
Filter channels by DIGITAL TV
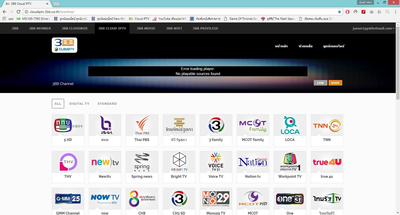(79, 103)
